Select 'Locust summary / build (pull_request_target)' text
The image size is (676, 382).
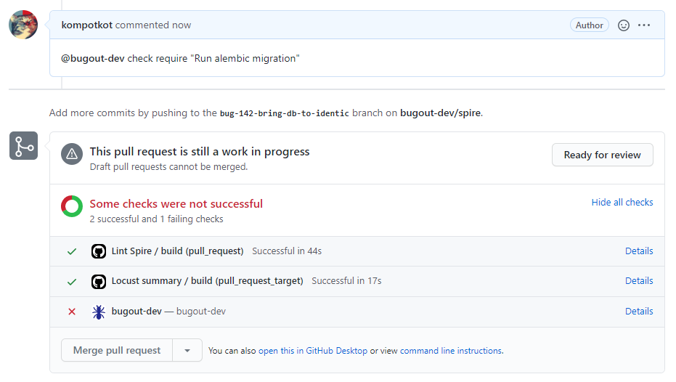click(x=208, y=280)
